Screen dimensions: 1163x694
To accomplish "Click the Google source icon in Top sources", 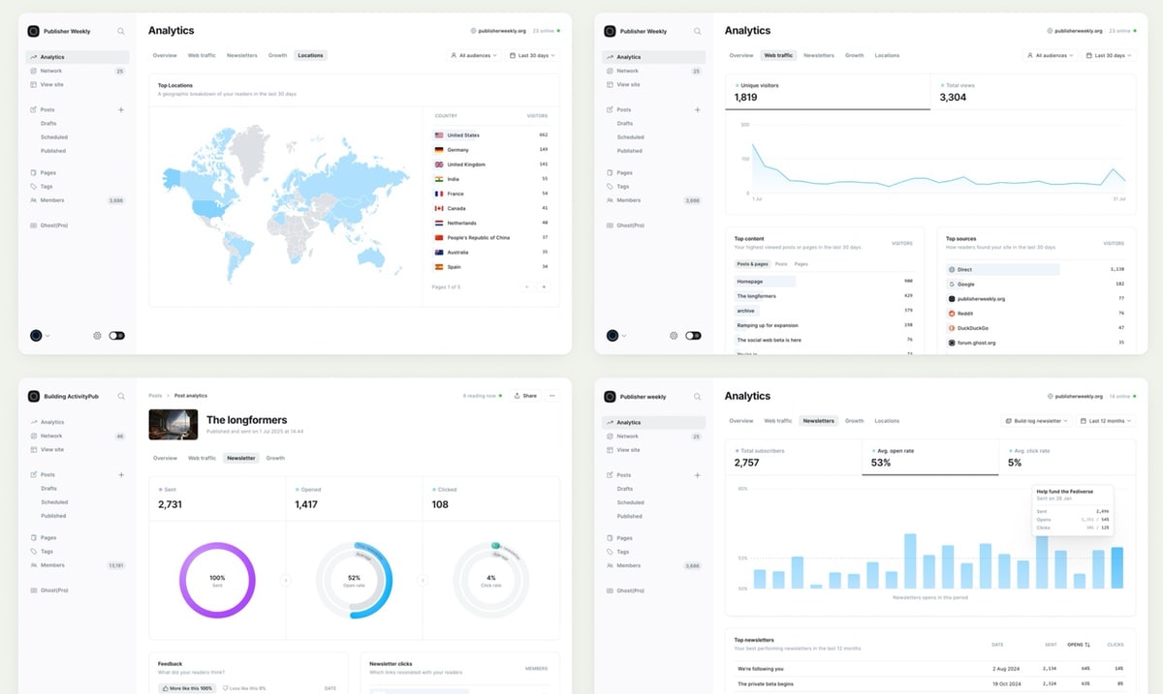I will click(x=952, y=285).
